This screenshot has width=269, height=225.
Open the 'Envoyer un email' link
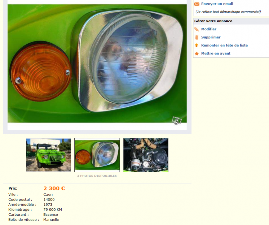[x=217, y=4]
